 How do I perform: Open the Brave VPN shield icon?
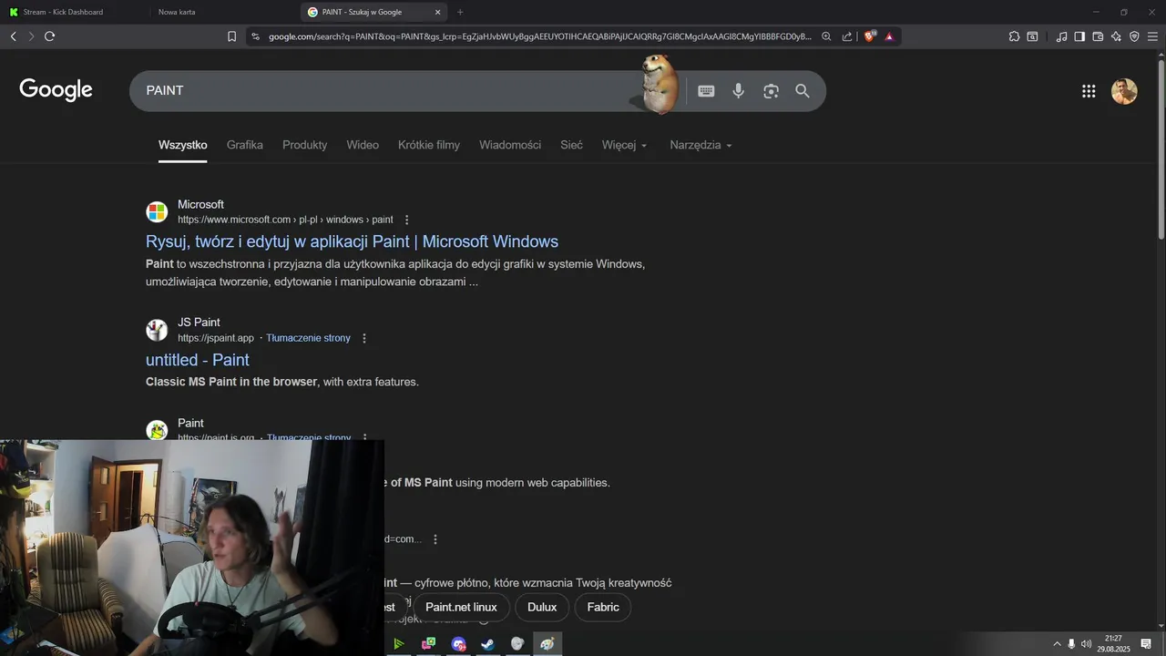tap(1134, 36)
